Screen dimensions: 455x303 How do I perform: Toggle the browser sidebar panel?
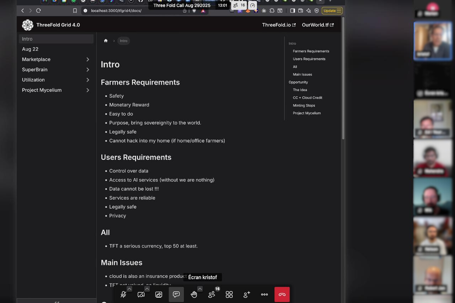[293, 11]
